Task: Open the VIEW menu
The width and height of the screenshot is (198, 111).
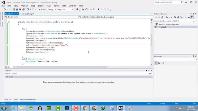Action: coord(16,6)
